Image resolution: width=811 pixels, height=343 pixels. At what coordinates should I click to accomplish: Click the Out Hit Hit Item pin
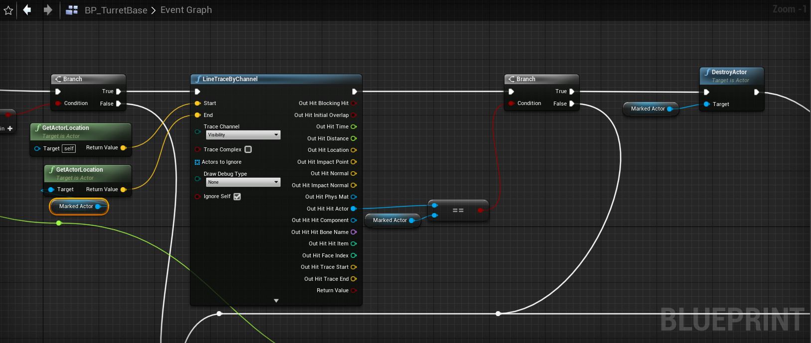coord(354,243)
